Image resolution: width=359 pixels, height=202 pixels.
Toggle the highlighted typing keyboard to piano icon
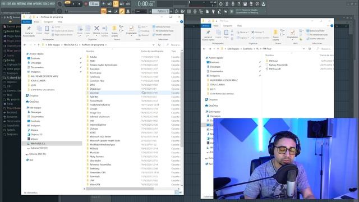point(103,11)
